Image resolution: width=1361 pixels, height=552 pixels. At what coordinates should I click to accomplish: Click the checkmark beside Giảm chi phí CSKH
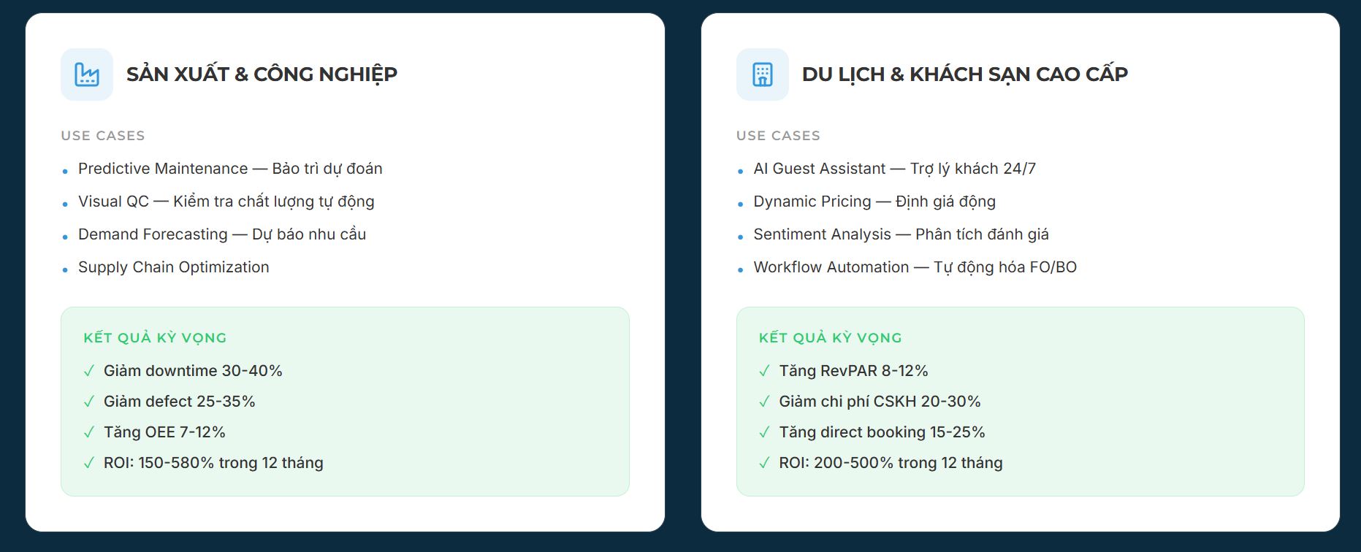click(764, 402)
